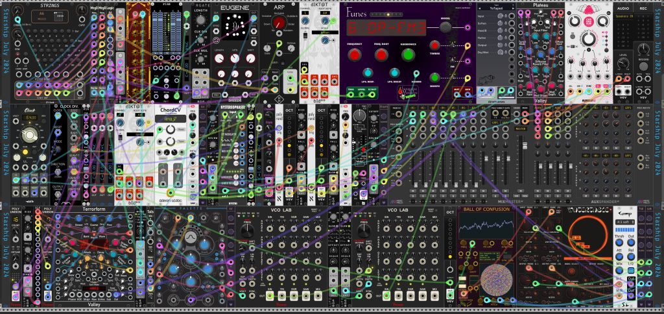The width and height of the screenshot is (664, 314).
Task: Click the Comp Mix knob
Action: click(619, 270)
